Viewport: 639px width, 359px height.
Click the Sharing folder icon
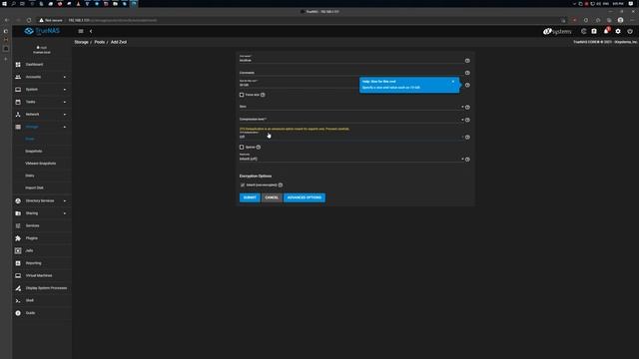[18, 213]
